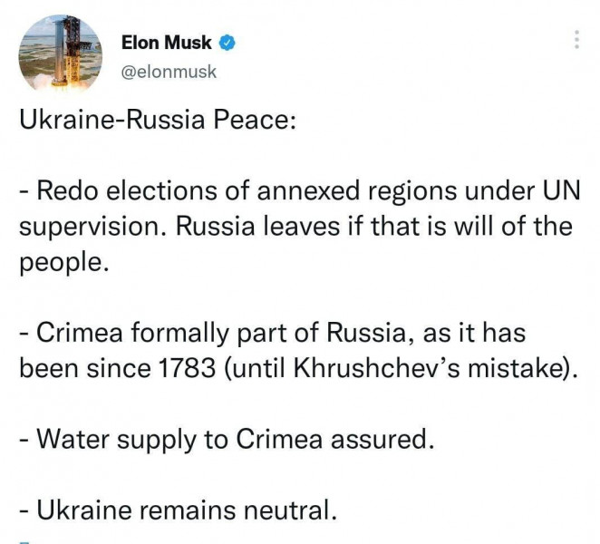Click the "Ukraine remains neutral." line
Image resolution: width=600 pixels, height=544 pixels.
pyautogui.click(x=179, y=510)
